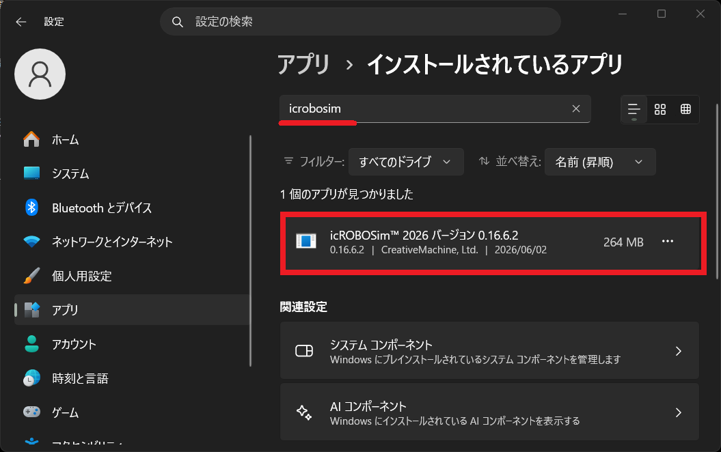Click the 2026/06/02 install date
Image resolution: width=721 pixels, height=452 pixels.
click(521, 250)
